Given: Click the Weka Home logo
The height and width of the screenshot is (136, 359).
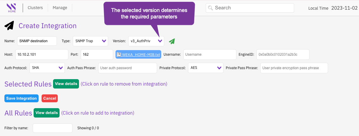Looking at the screenshot, I should (11, 8).
